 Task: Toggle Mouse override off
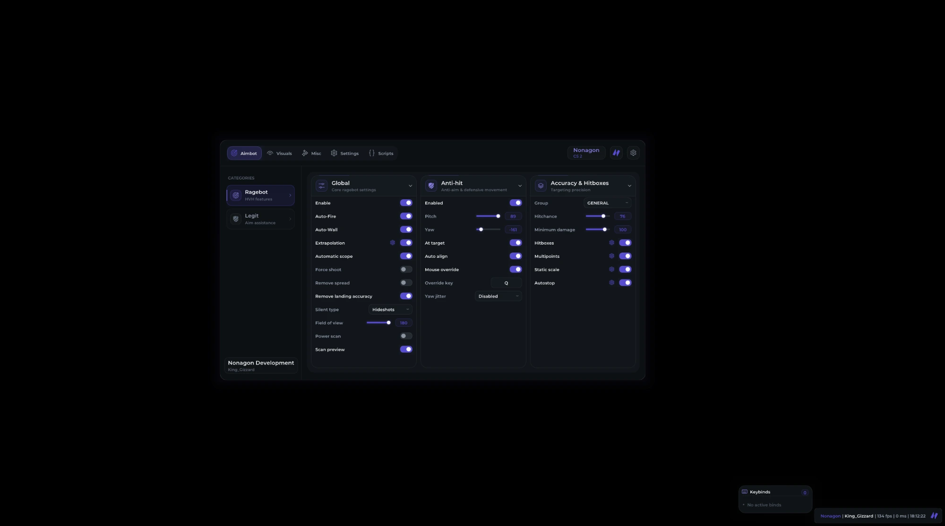(515, 269)
